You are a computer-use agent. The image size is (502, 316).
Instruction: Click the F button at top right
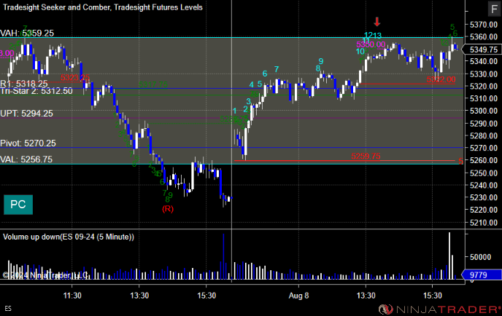click(494, 9)
